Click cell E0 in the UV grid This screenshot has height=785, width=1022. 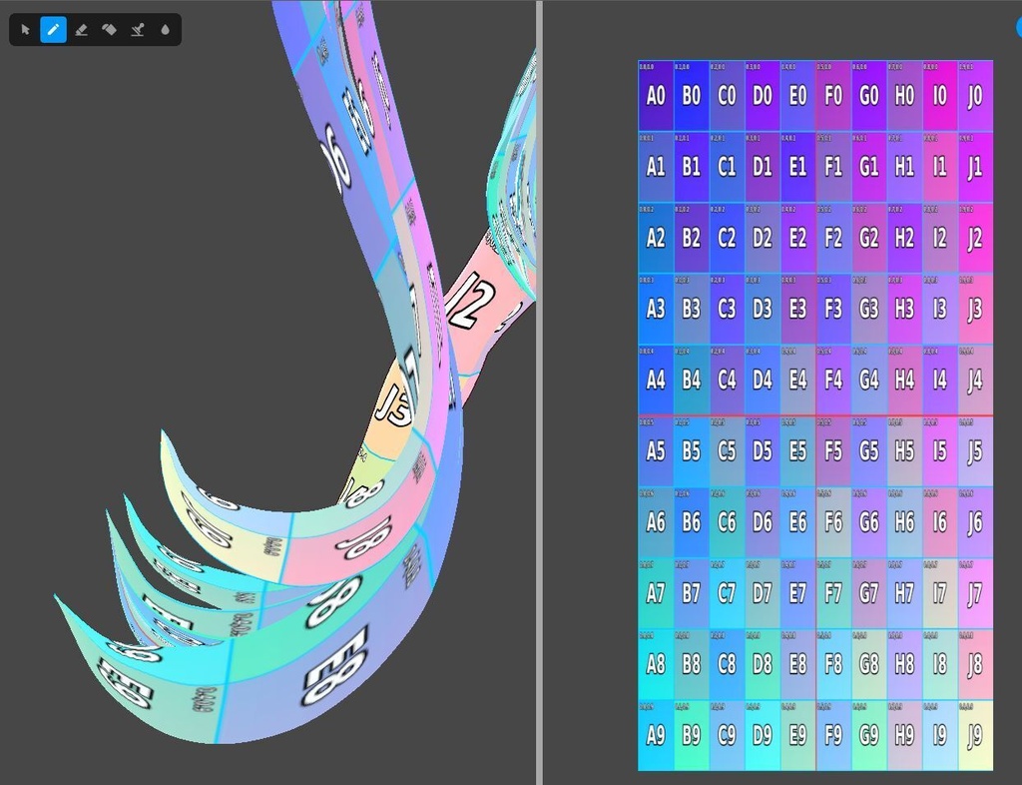coord(797,97)
